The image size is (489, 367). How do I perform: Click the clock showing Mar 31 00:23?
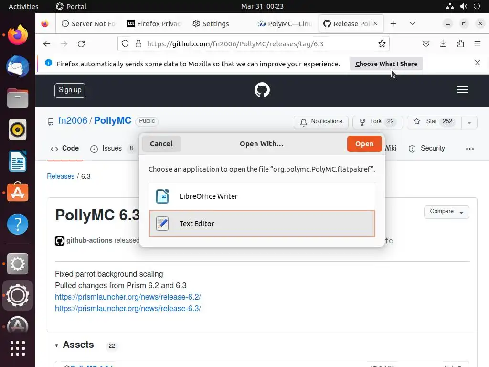tap(262, 6)
